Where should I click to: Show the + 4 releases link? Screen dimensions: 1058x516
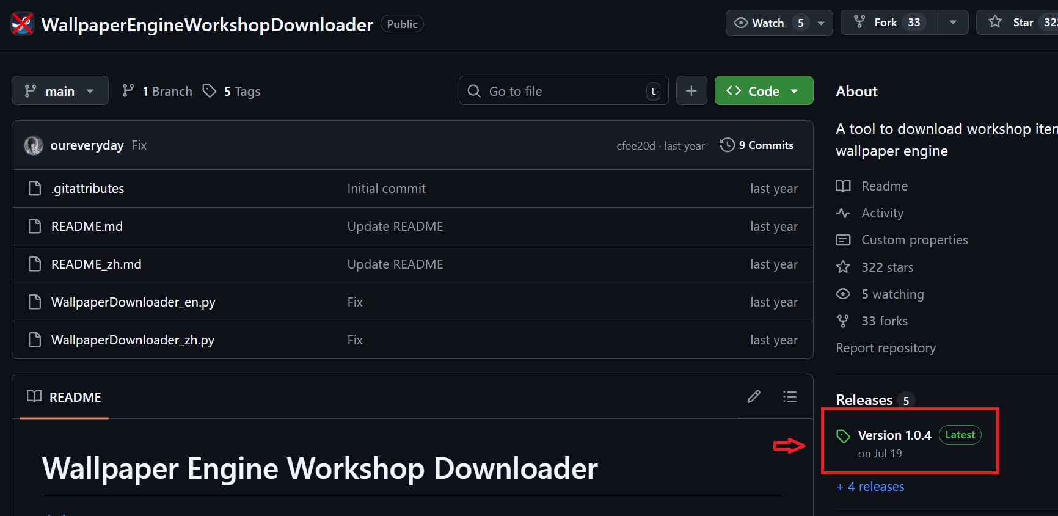click(870, 487)
